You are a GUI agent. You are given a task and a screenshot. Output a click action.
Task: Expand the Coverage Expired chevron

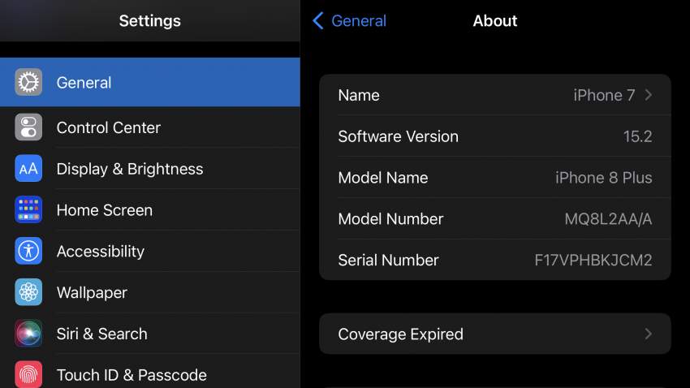(649, 334)
